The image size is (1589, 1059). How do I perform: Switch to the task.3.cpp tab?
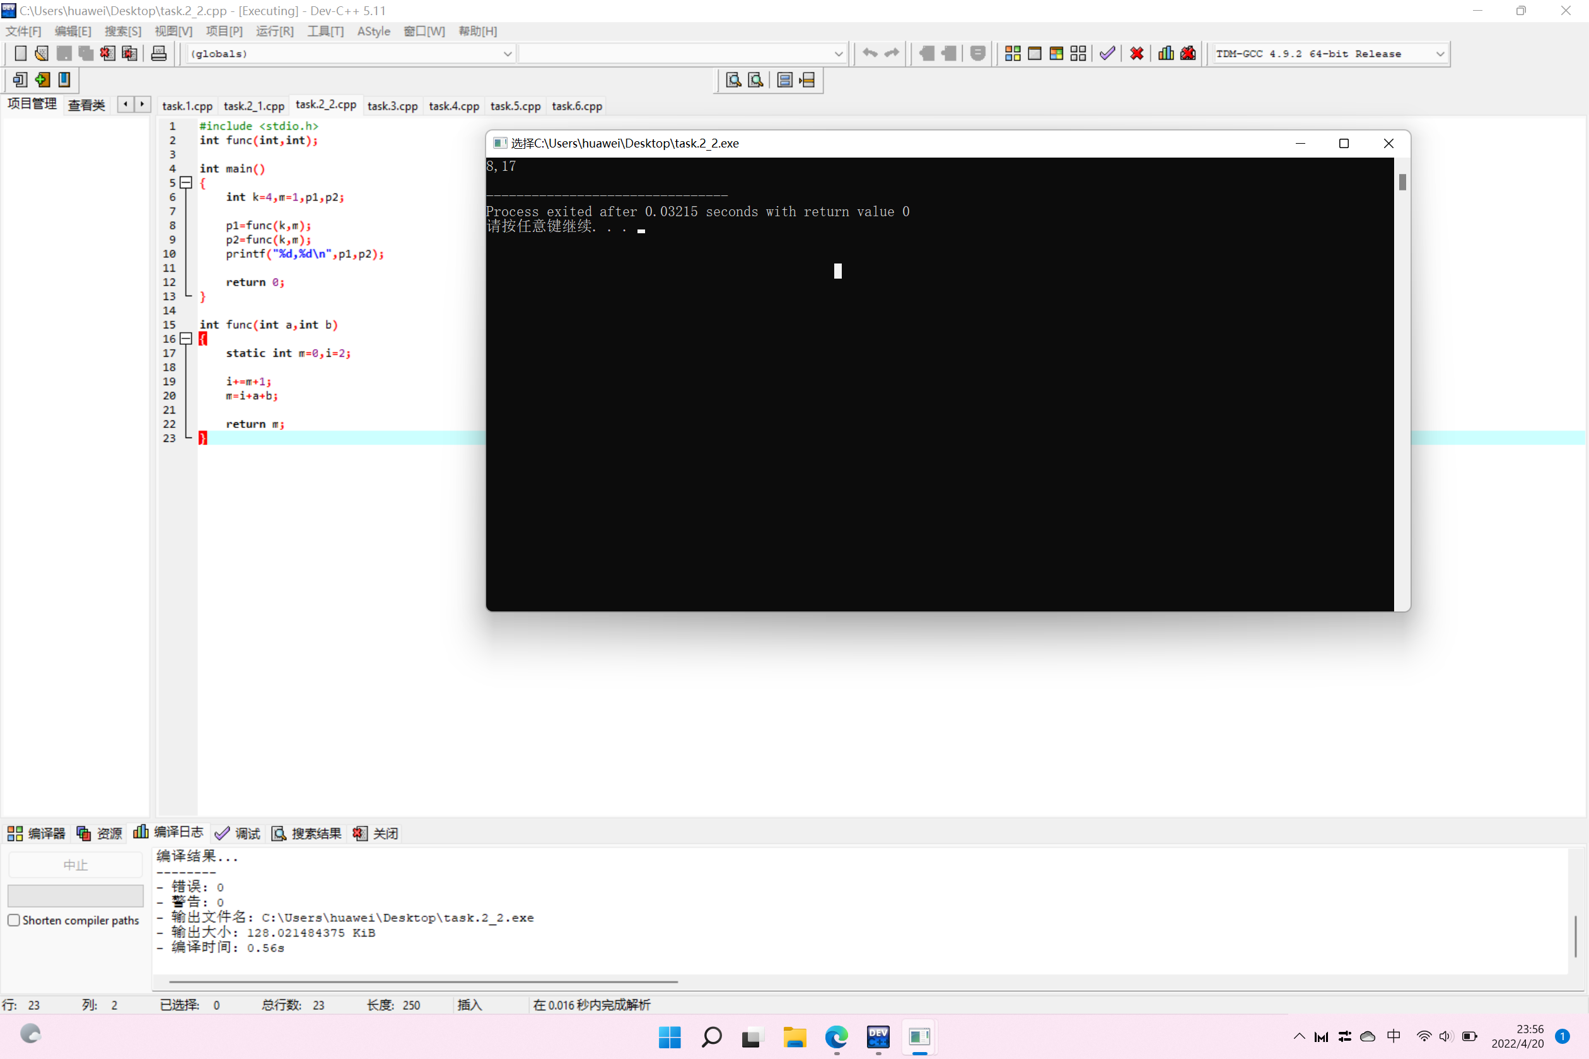pyautogui.click(x=392, y=106)
